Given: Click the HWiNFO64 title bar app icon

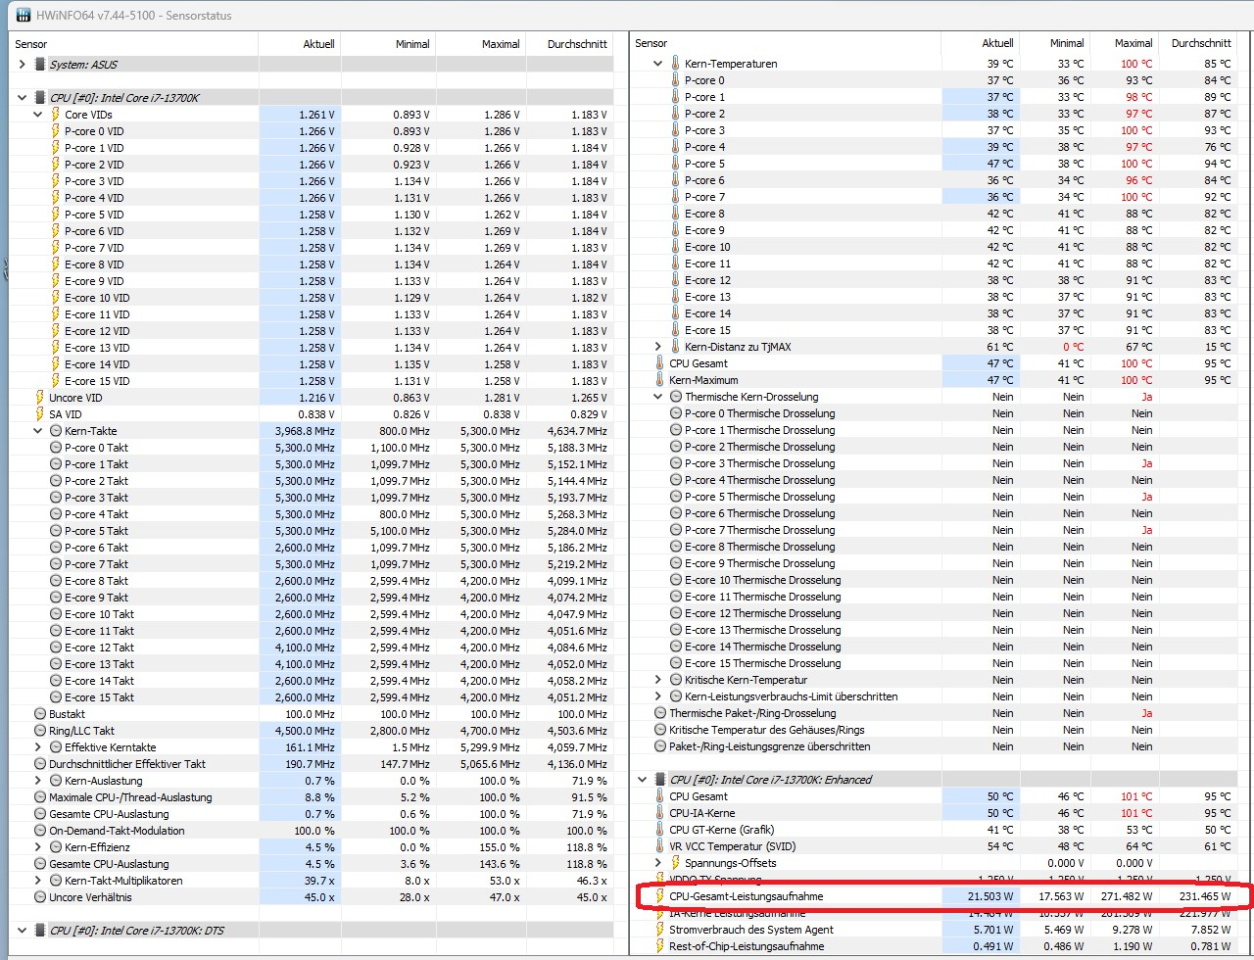Looking at the screenshot, I should [23, 15].
